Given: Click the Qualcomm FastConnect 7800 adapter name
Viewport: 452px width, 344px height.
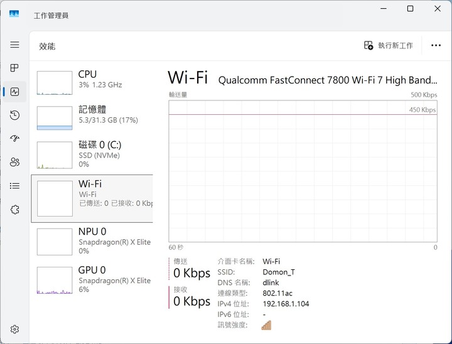Looking at the screenshot, I should pos(328,80).
